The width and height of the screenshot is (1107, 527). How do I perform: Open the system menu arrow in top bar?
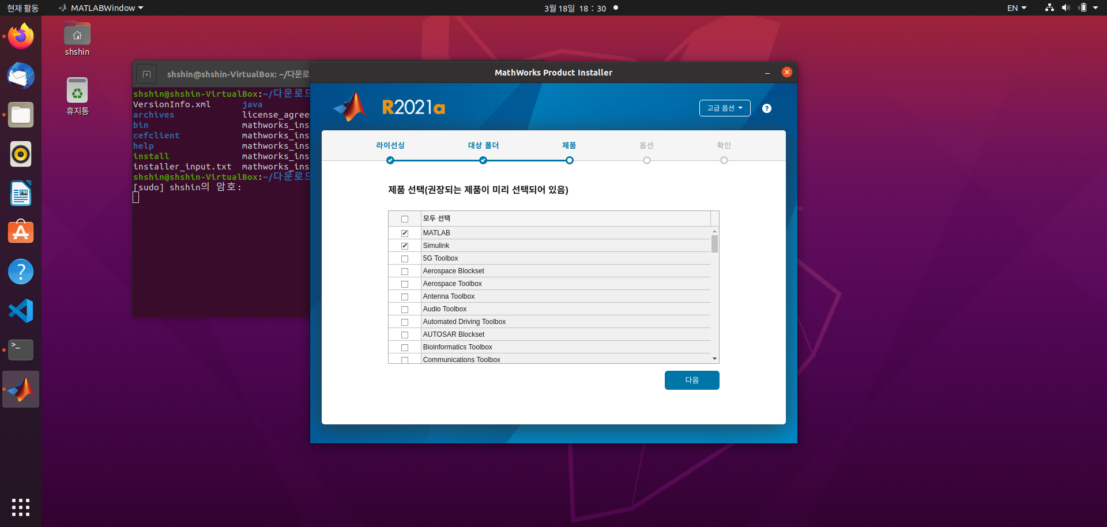pos(1095,8)
